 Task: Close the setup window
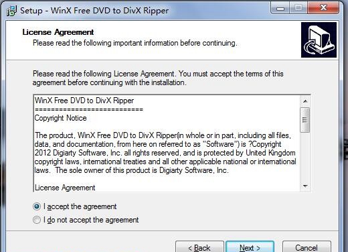[x=323, y=8]
